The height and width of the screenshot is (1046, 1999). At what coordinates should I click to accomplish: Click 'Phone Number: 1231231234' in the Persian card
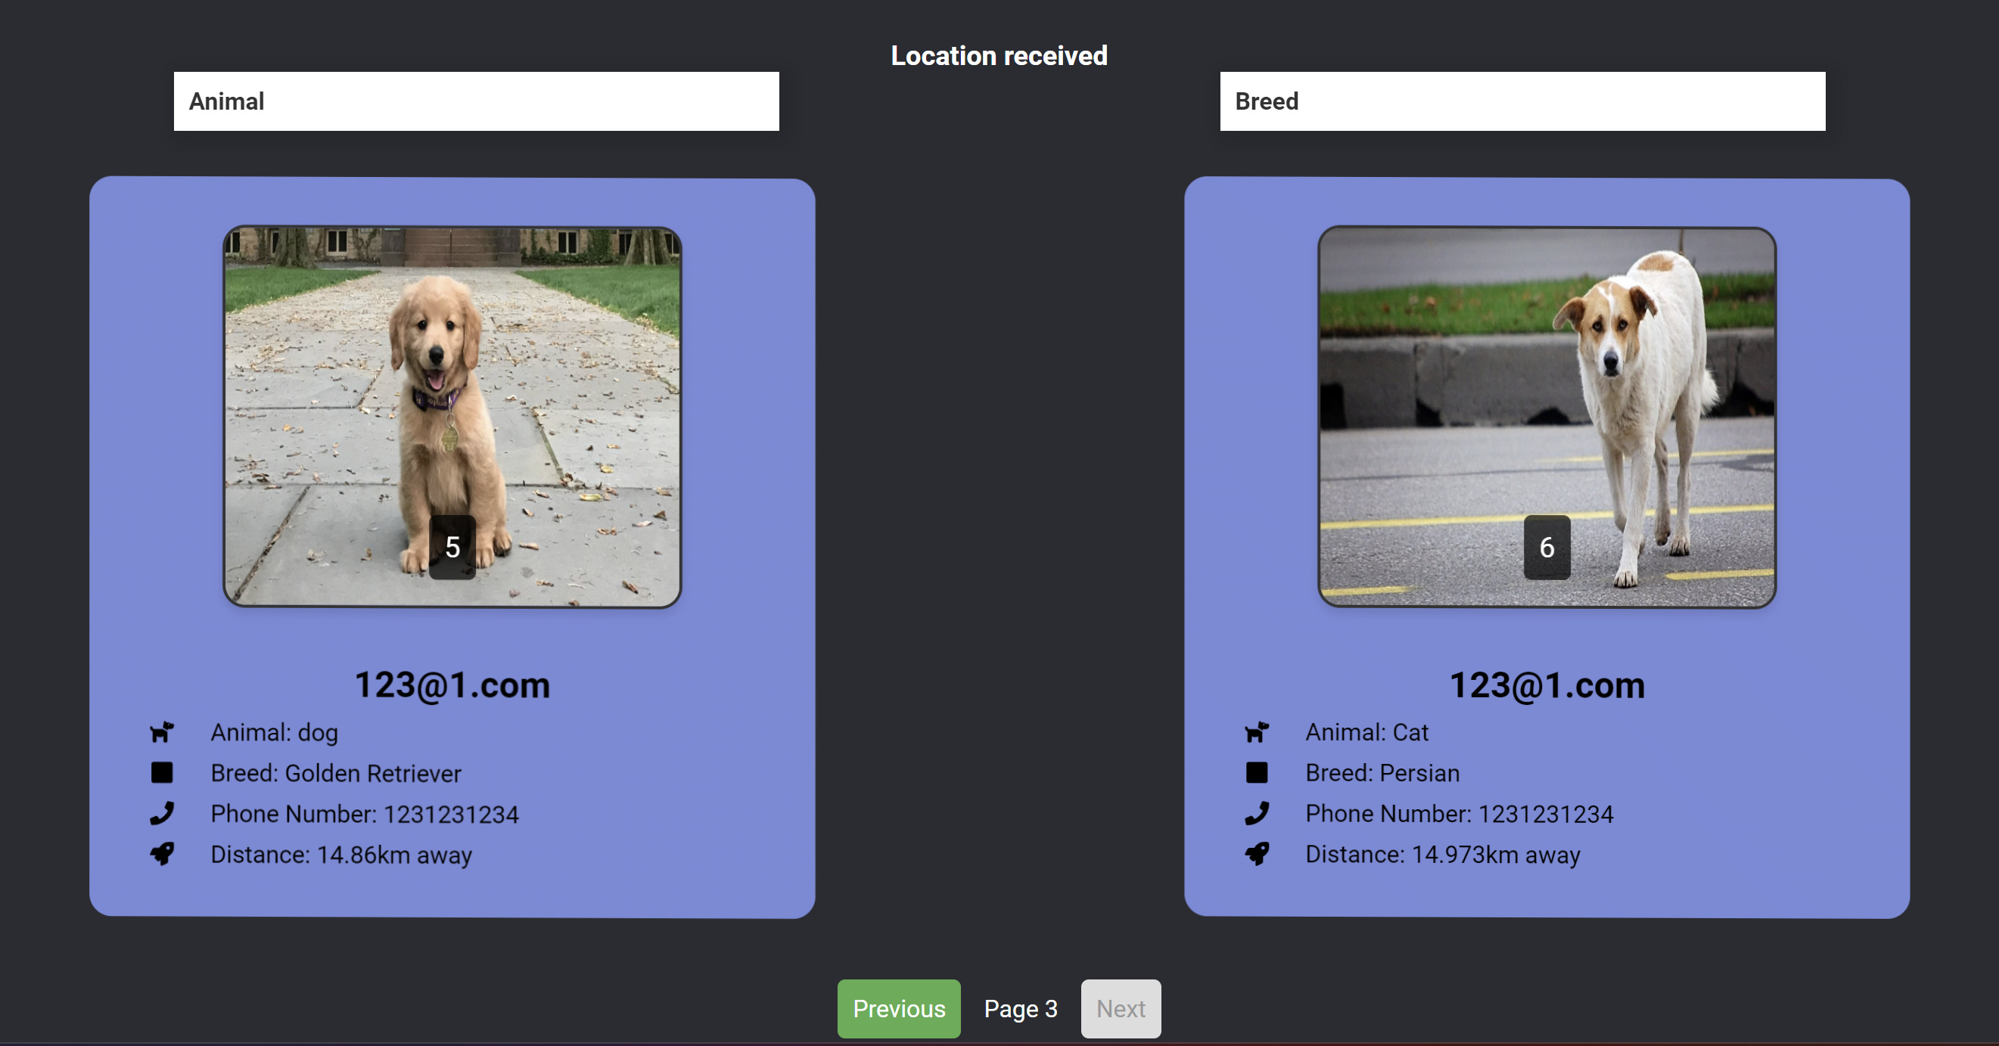[1459, 813]
